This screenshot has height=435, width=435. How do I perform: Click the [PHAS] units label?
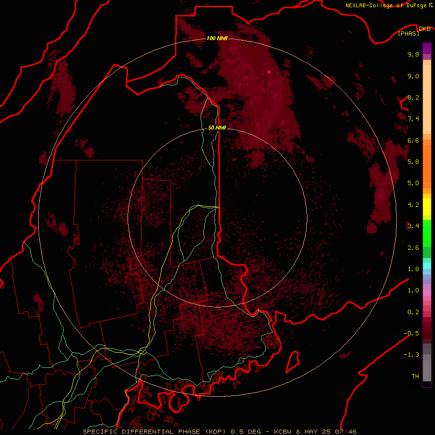pyautogui.click(x=408, y=34)
